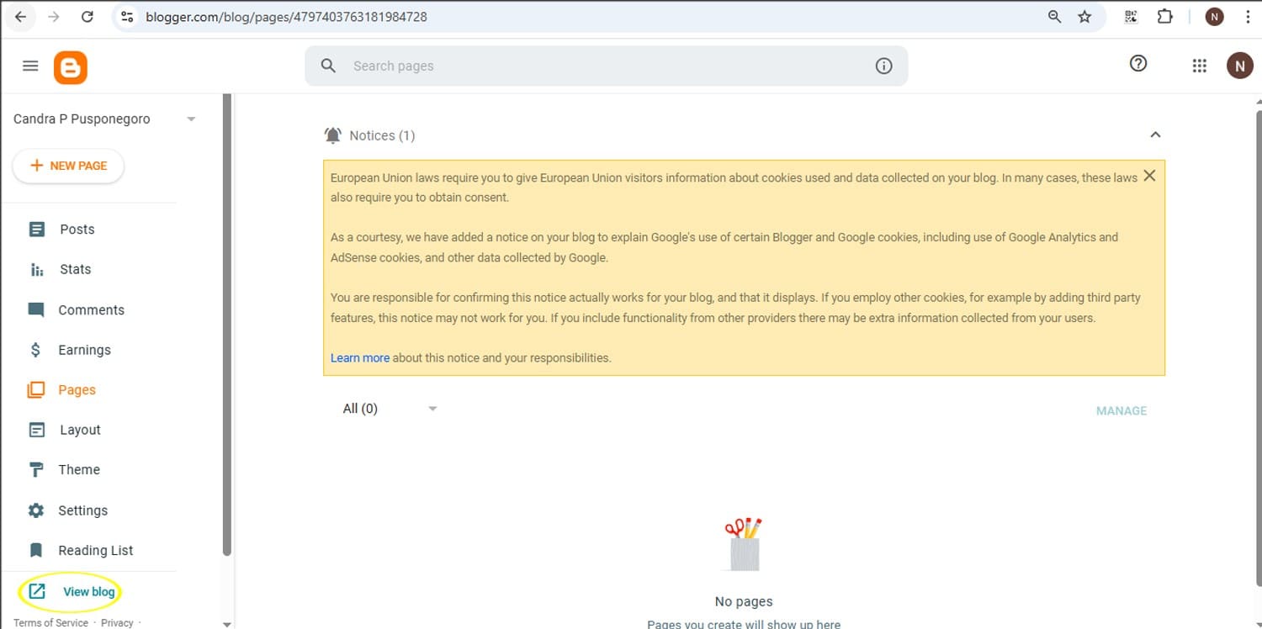The height and width of the screenshot is (629, 1262).
Task: Expand the blog selector dropdown
Action: pyautogui.click(x=191, y=119)
